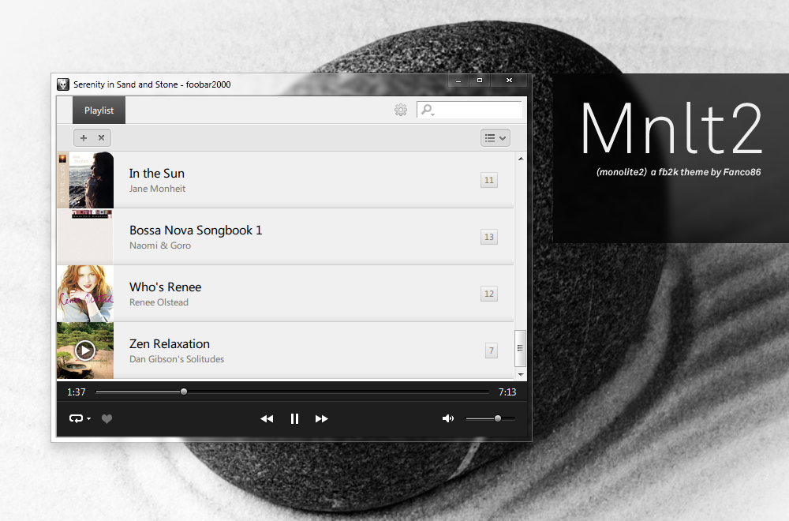Select Who's Renee album cover thumbnail
This screenshot has width=789, height=521.
(85, 294)
